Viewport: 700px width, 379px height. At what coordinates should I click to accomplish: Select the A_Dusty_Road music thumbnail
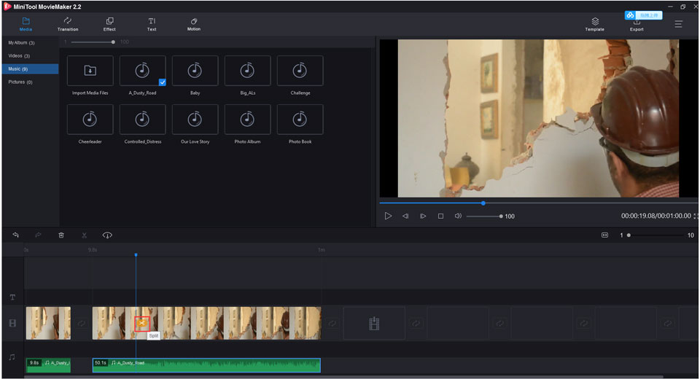142,71
